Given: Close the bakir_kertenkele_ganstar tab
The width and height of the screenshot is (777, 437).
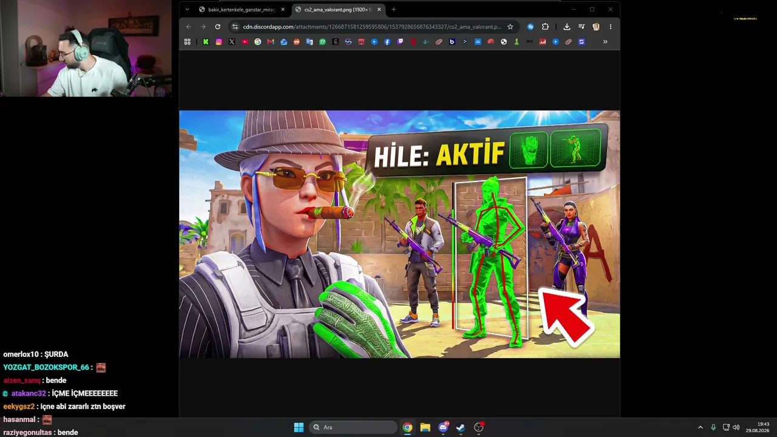Looking at the screenshot, I should coord(282,10).
